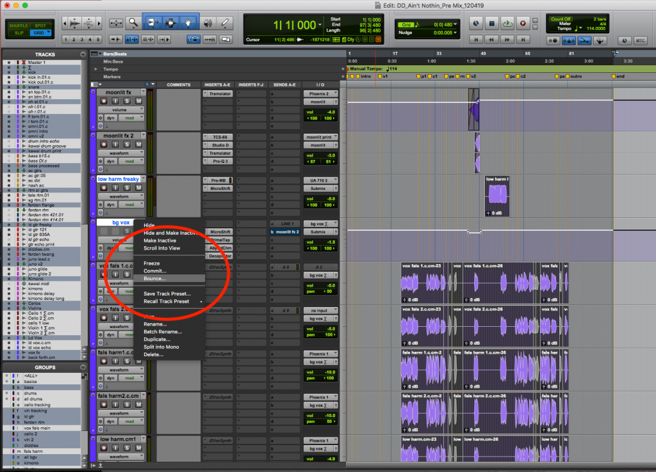The height and width of the screenshot is (472, 656).
Task: Mute the low harm freaky track
Action: pyautogui.click(x=138, y=187)
